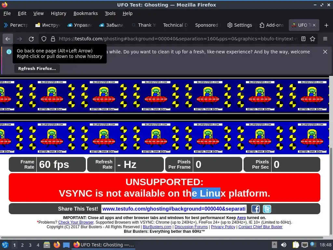Open the File menu
The image size is (333, 250).
point(7,13)
